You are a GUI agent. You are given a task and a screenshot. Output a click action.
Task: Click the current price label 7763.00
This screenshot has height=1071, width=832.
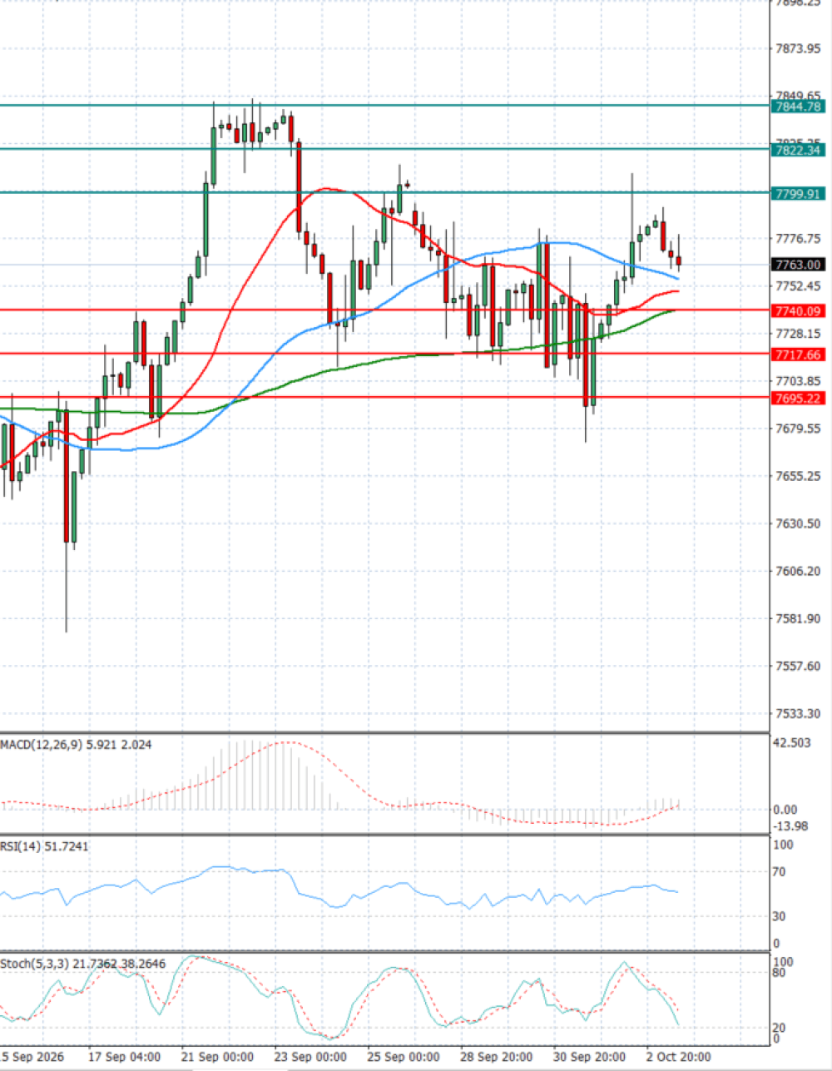797,265
